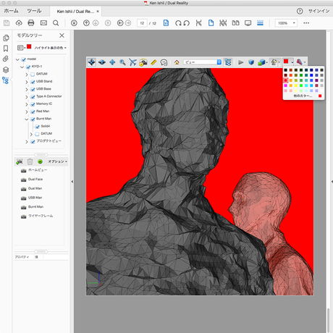The width and height of the screenshot is (333, 333).
Task: Open camera properties tool
Action: (143, 62)
